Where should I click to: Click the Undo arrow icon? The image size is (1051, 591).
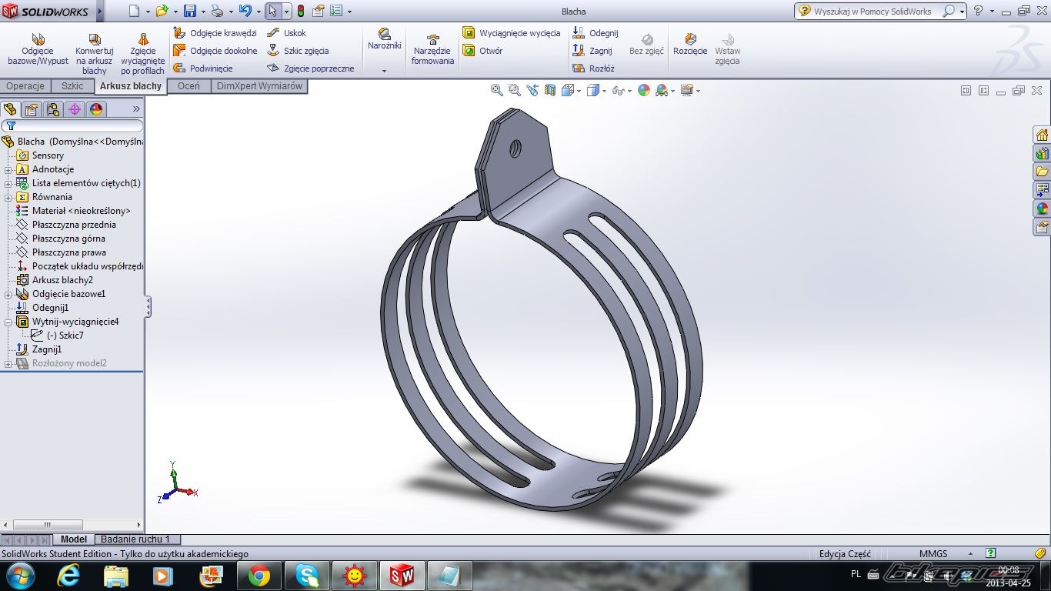pos(245,11)
